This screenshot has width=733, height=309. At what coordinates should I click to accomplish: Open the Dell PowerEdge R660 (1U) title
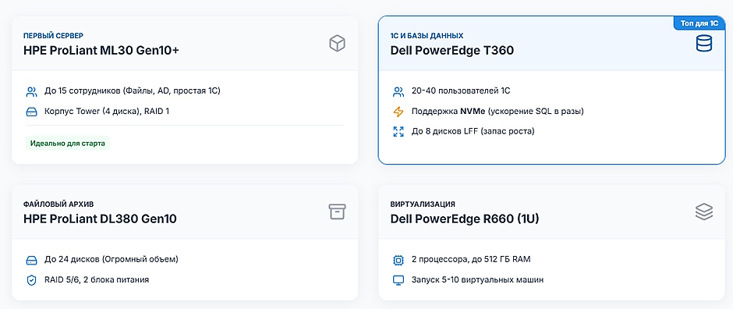coord(465,218)
